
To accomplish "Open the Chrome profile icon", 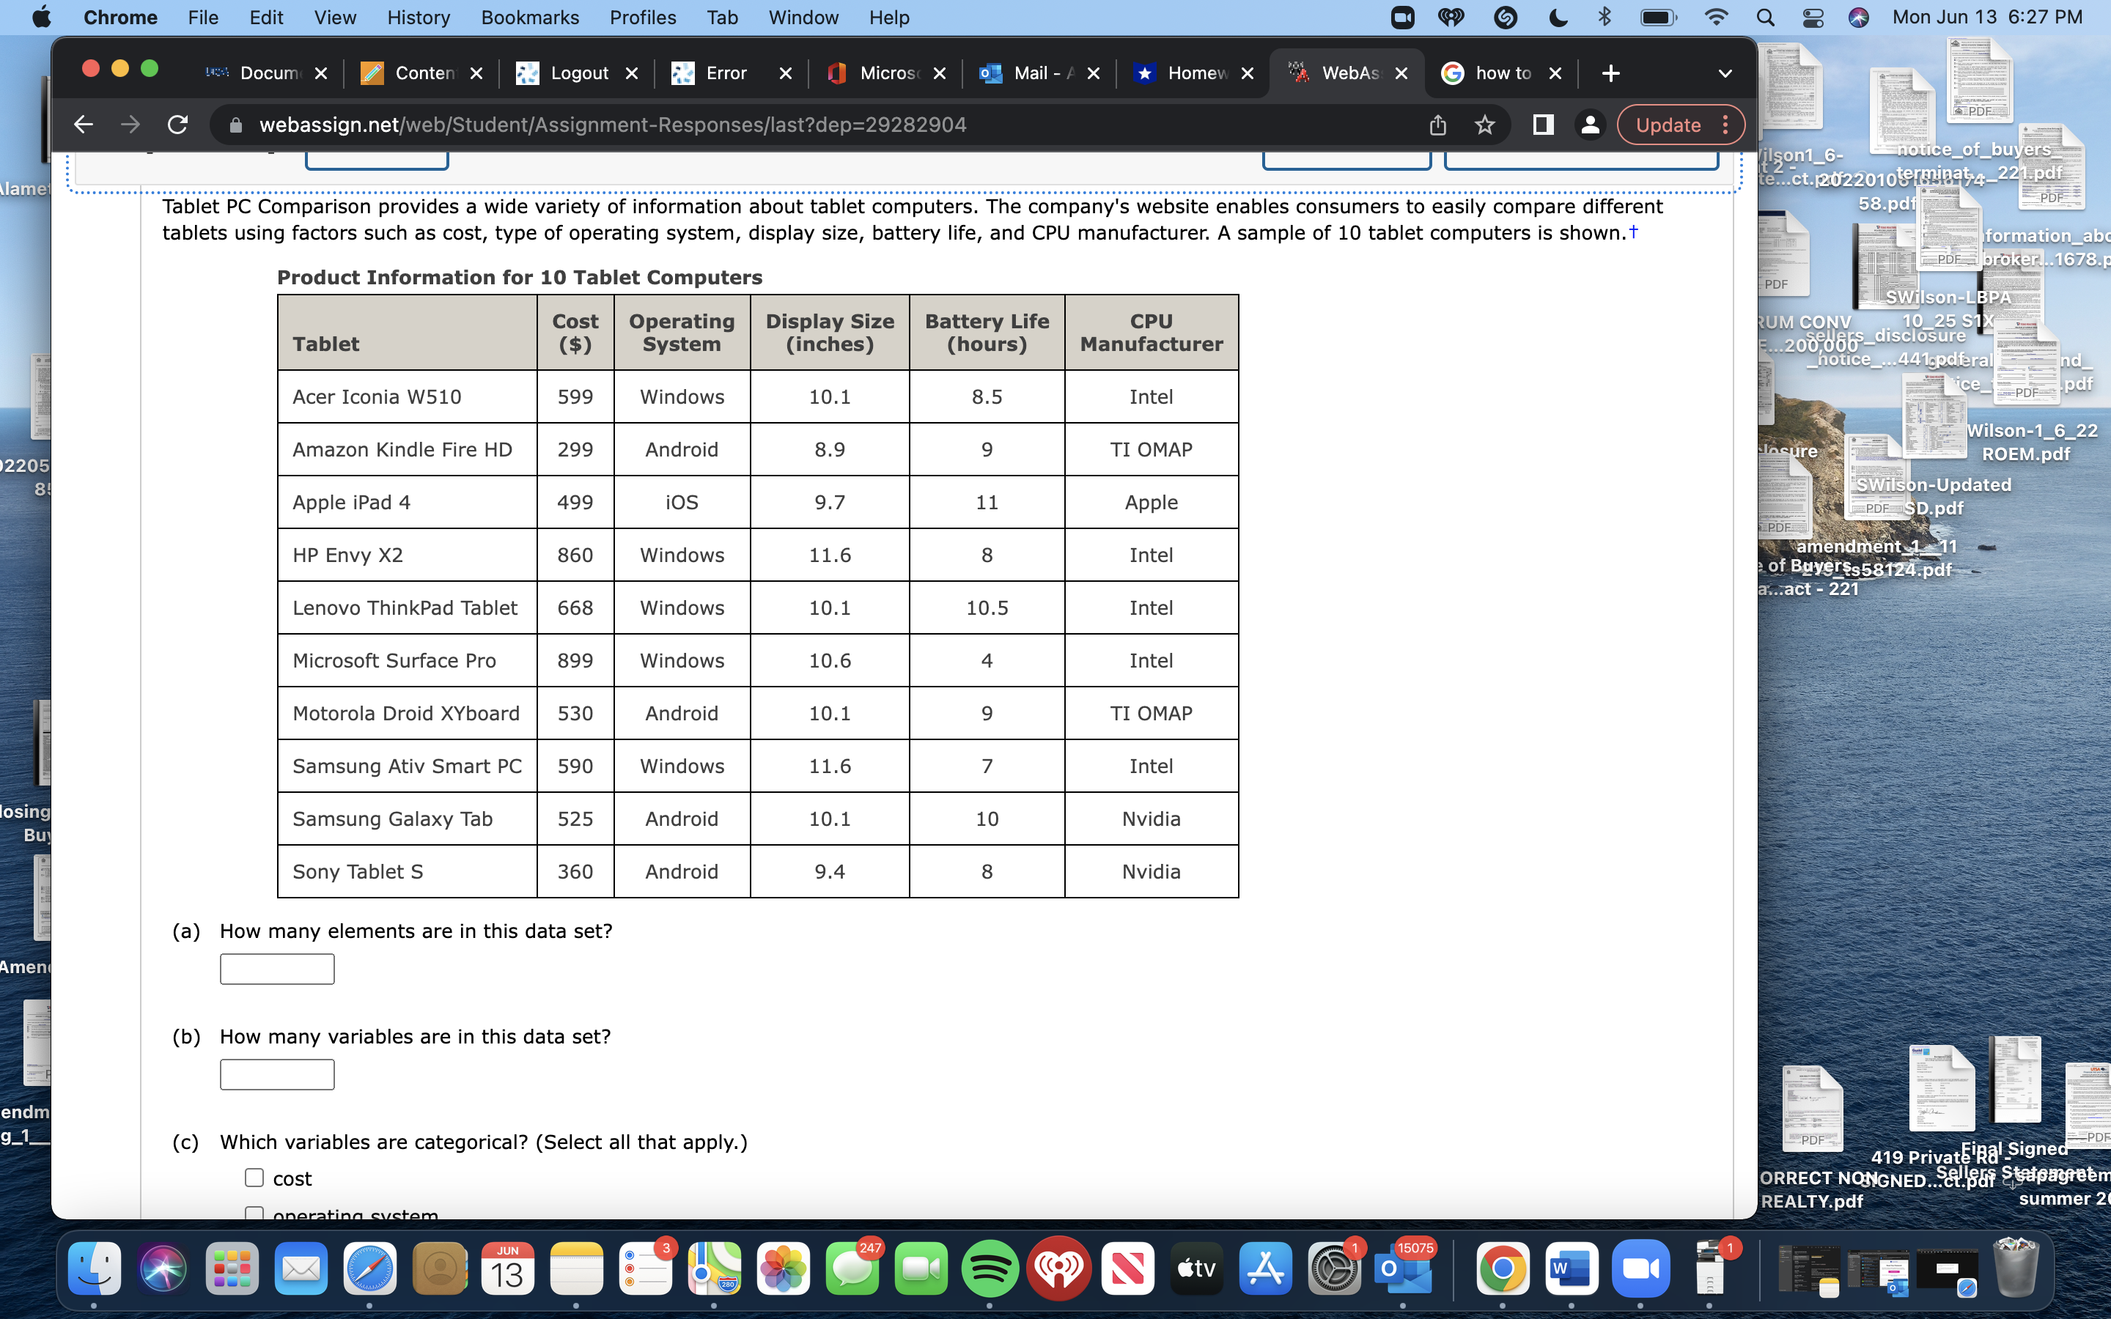I will 1589,125.
